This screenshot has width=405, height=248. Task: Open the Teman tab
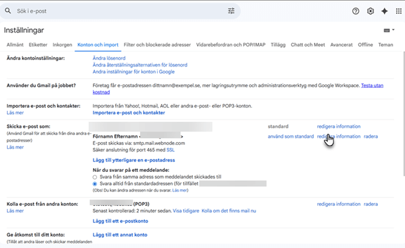click(386, 45)
